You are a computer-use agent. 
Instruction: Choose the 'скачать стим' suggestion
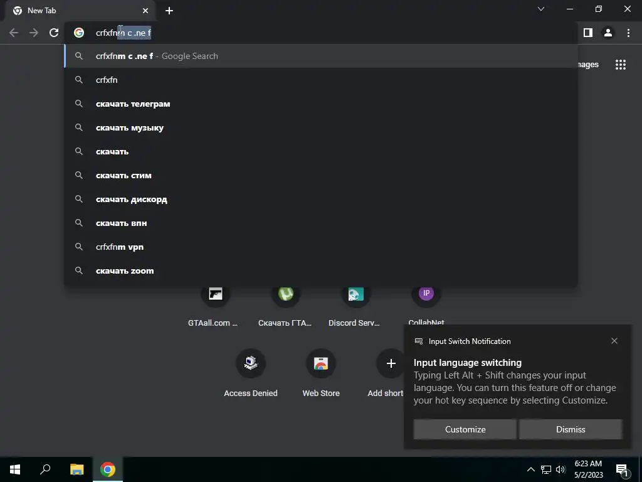[321, 175]
